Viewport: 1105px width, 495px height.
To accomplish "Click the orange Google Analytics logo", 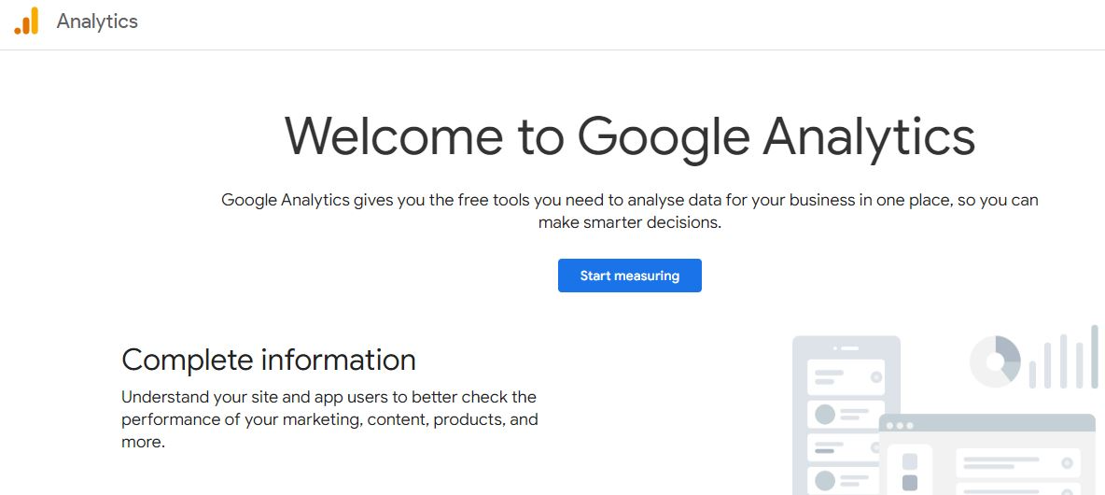I will 26,21.
